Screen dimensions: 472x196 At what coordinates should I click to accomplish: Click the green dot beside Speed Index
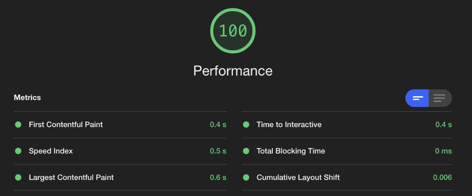pyautogui.click(x=18, y=151)
